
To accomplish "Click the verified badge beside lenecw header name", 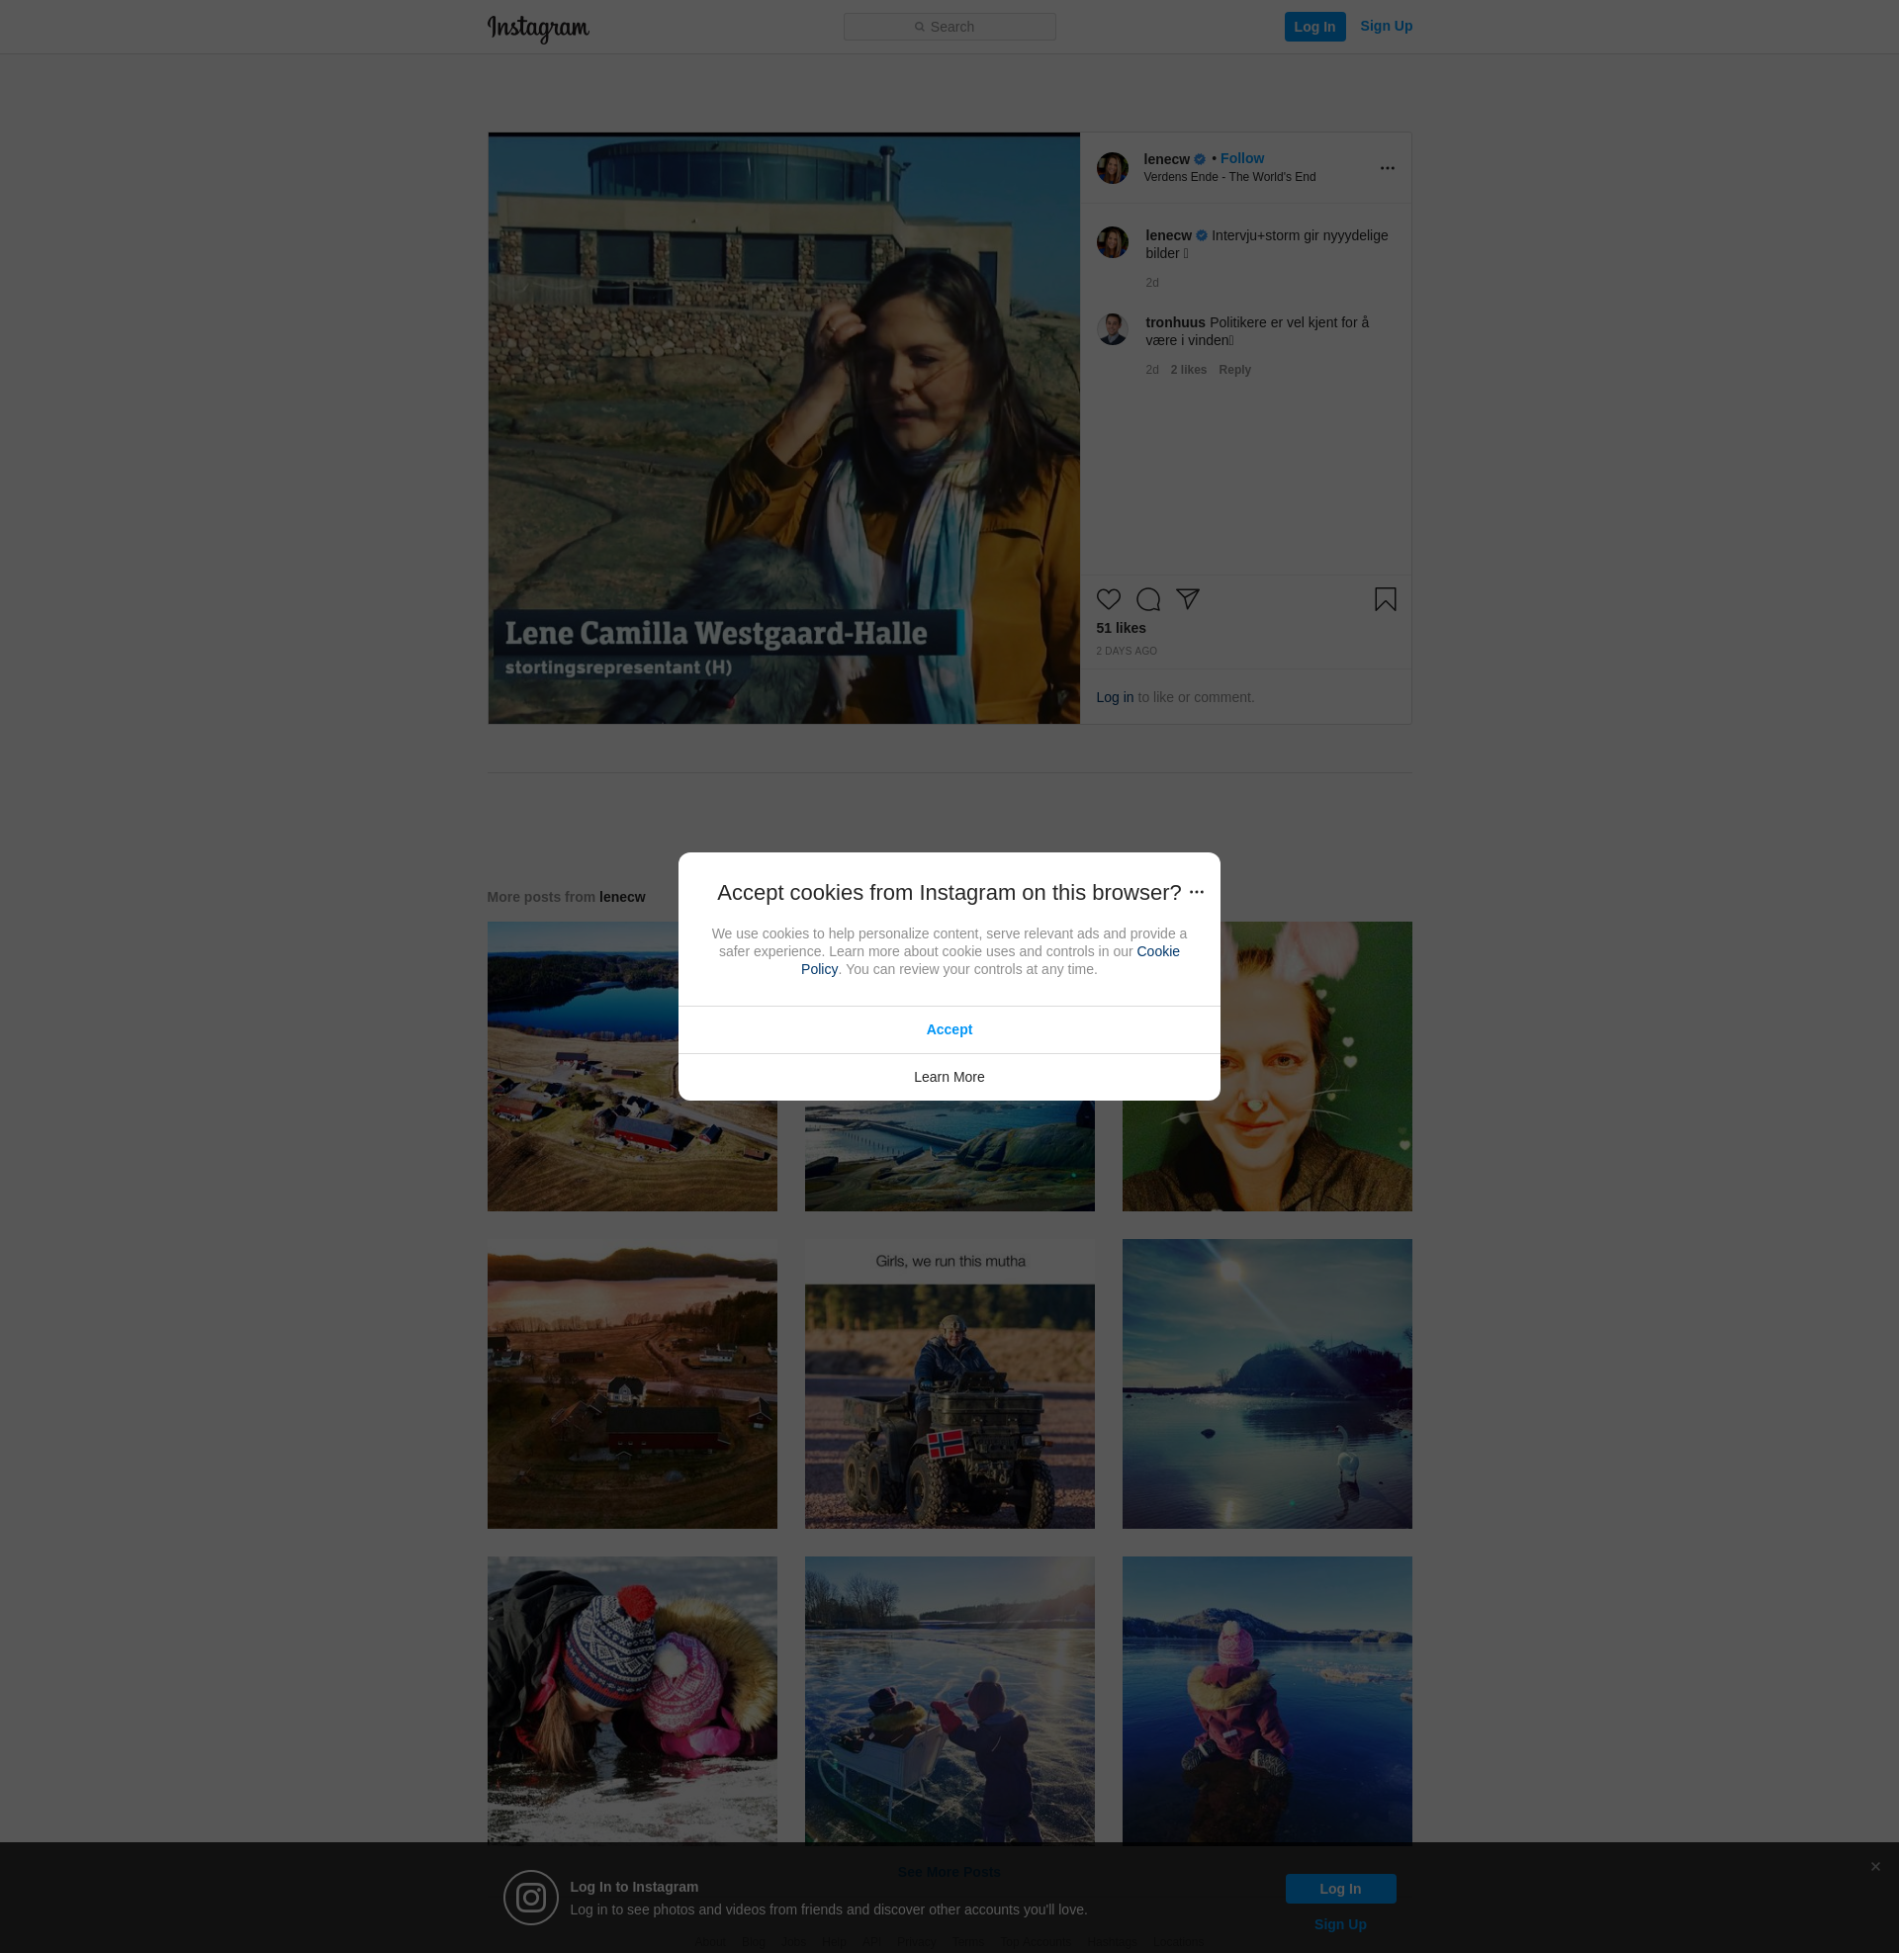I will pyautogui.click(x=1200, y=159).
